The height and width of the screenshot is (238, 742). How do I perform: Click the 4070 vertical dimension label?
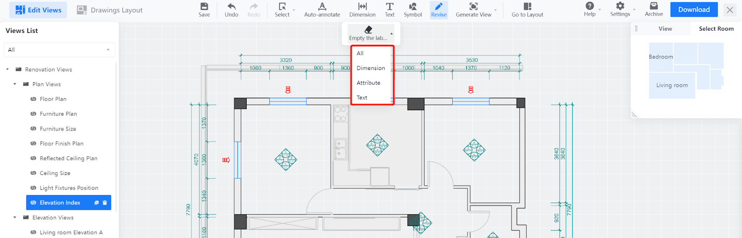point(196,160)
